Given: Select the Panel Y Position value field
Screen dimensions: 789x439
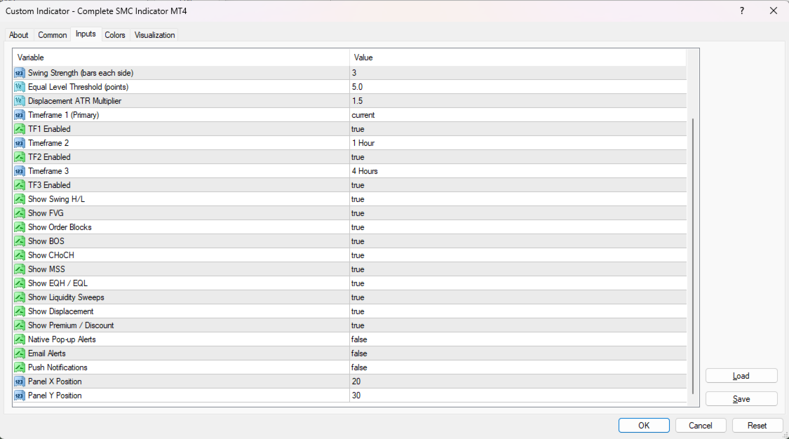Looking at the screenshot, I should pos(518,396).
